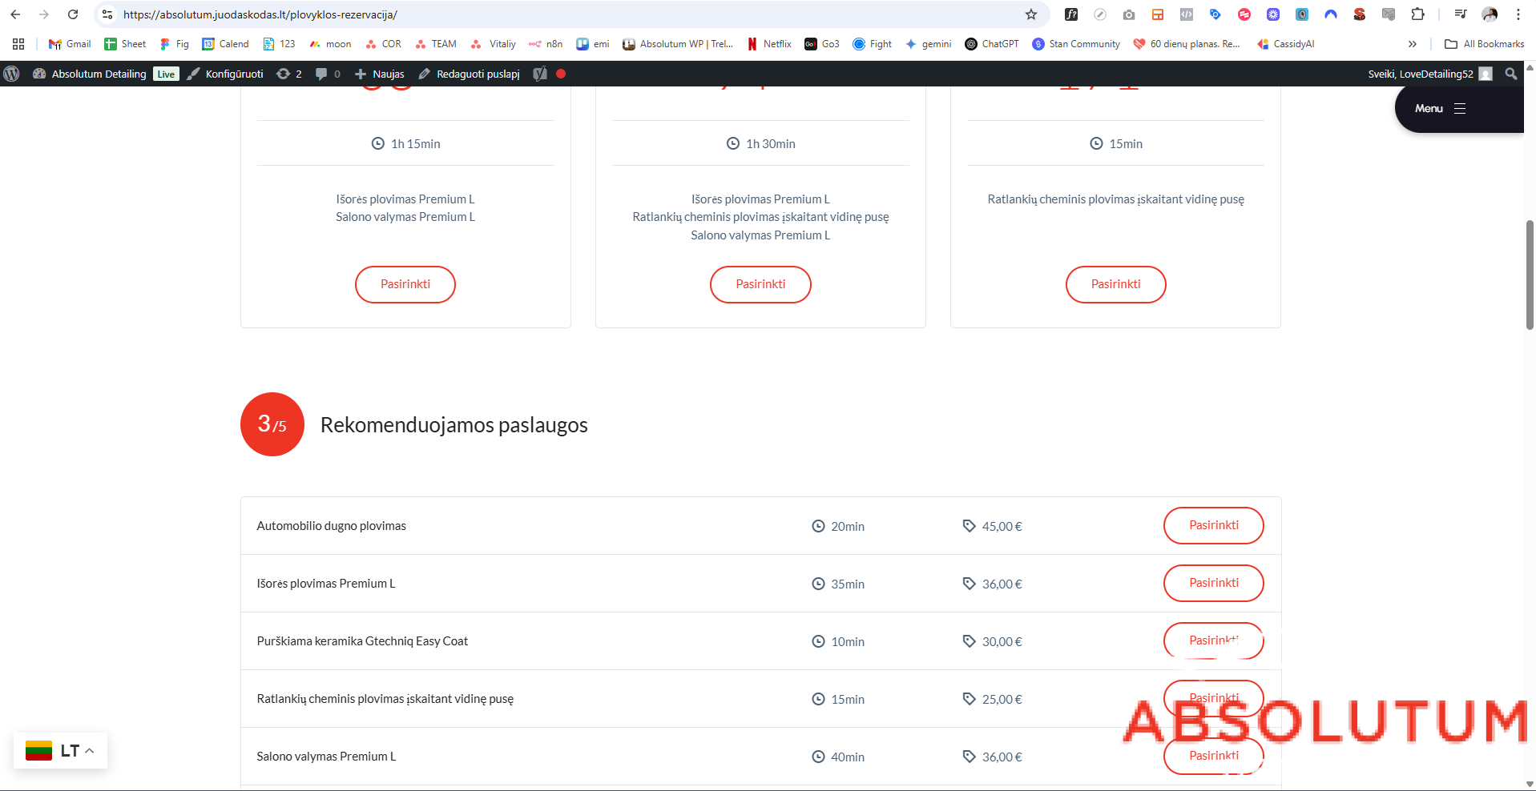Open the Gmail bookmark

pyautogui.click(x=70, y=44)
